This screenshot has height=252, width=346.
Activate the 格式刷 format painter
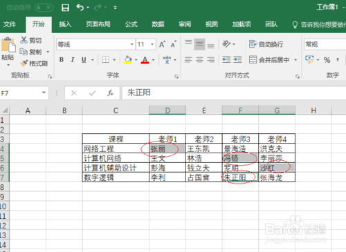click(x=34, y=64)
